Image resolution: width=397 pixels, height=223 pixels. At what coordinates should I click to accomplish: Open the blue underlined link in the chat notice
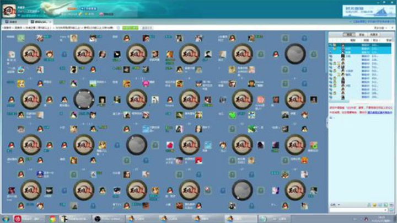(380, 112)
